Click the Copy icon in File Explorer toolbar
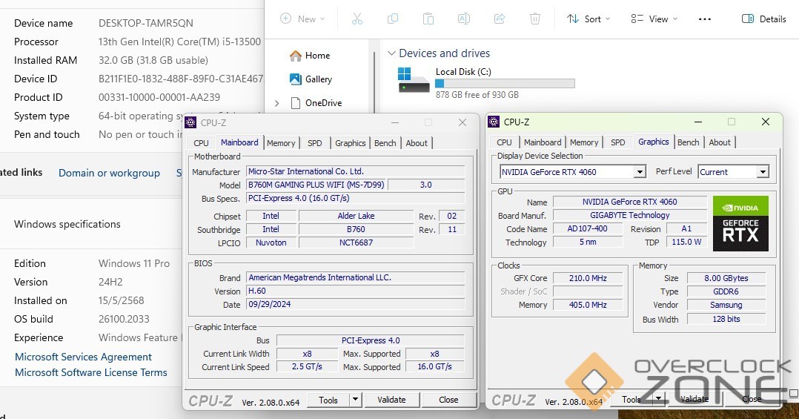This screenshot has height=419, width=799. [x=392, y=19]
